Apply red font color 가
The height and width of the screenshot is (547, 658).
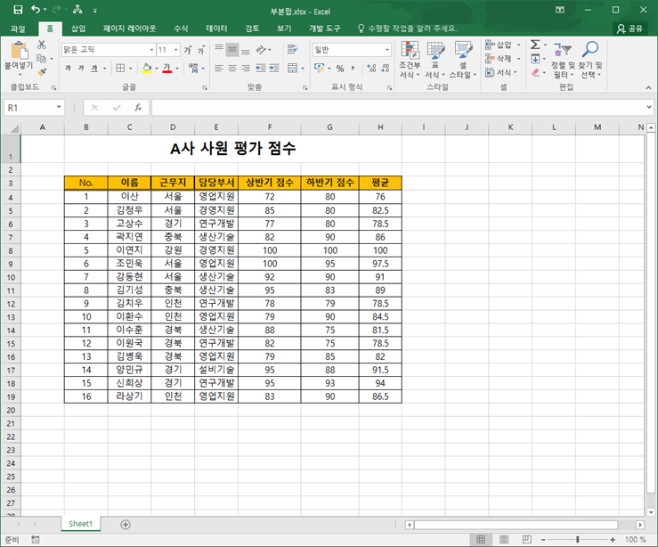pos(167,68)
